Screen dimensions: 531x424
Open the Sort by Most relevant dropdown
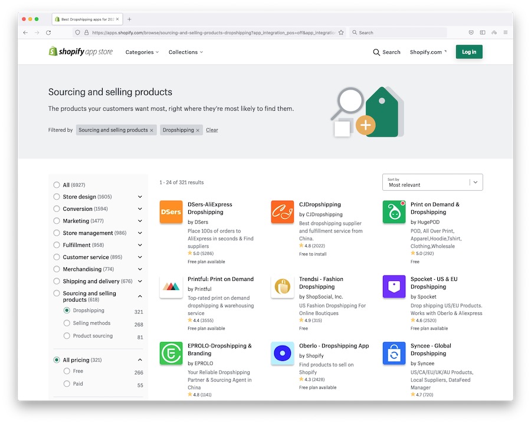click(432, 182)
